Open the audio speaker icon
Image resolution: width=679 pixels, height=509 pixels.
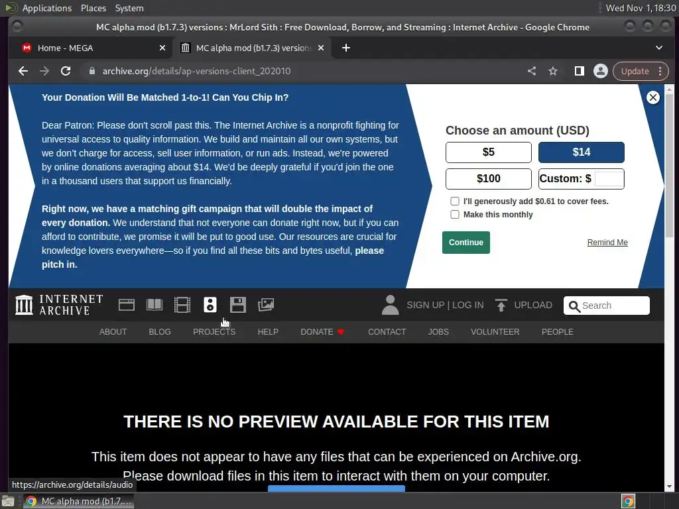pos(210,305)
